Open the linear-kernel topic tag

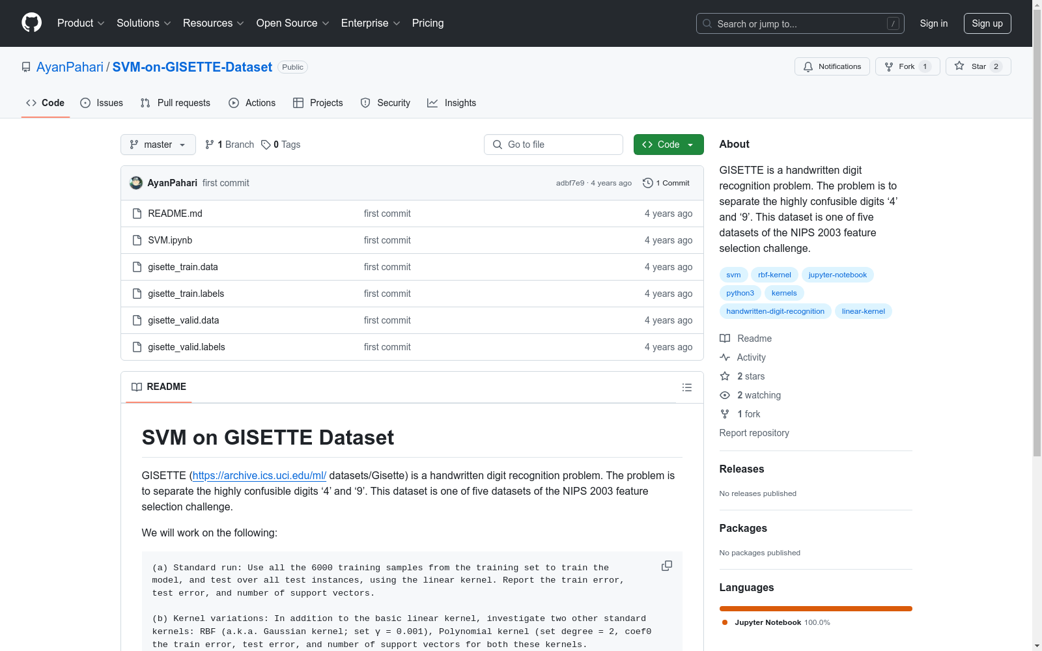[864, 311]
